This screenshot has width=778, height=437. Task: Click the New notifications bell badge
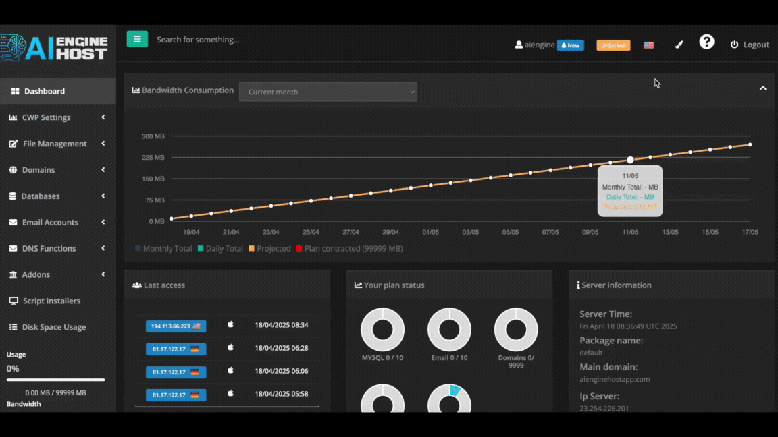tap(570, 45)
